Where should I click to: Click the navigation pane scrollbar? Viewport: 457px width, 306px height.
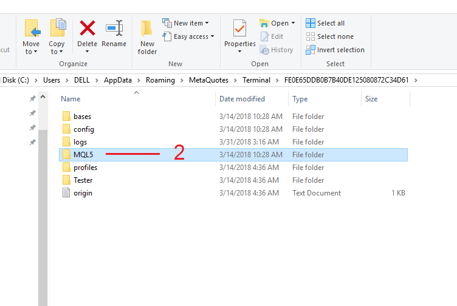(43, 212)
